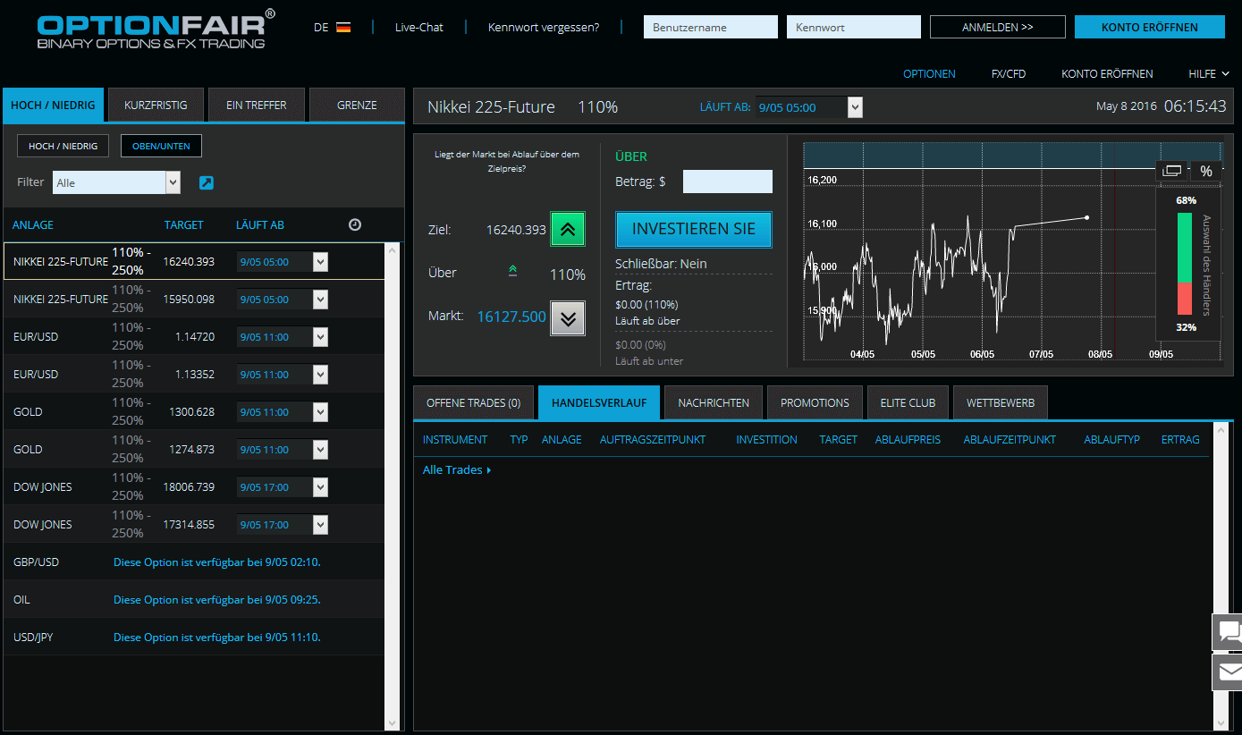
Task: Click the OPTIONEN menu item
Action: coord(929,74)
